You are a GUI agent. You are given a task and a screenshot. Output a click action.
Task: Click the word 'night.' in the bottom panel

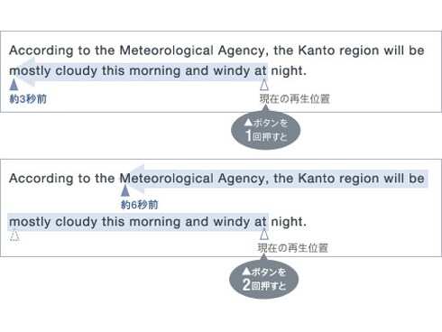pos(289,222)
